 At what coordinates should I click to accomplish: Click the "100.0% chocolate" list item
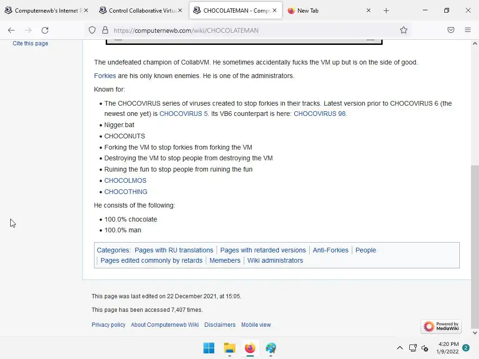pos(131,219)
